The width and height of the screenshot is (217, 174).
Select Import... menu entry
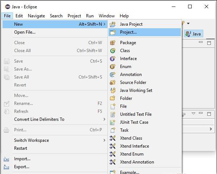tap(55, 159)
